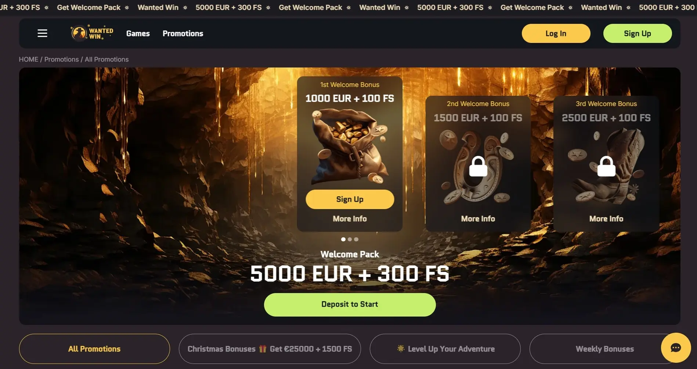Screen dimensions: 697x369
Task: Click the lock icon on 3rd Welcome Bonus
Action: point(606,166)
